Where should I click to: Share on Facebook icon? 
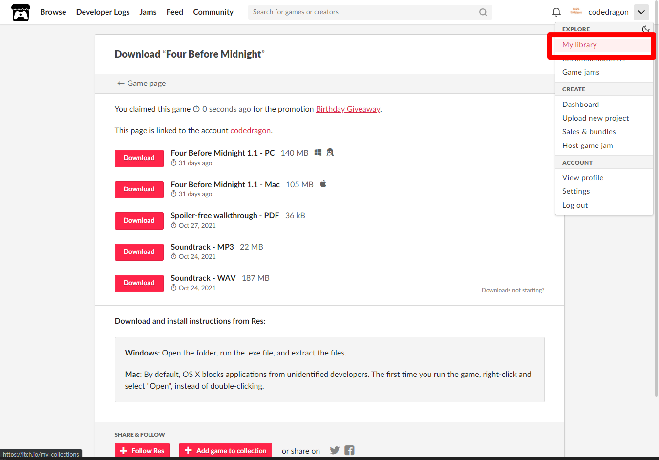click(x=349, y=450)
